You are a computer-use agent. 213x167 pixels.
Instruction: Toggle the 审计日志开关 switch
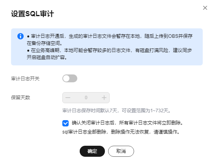[x=70, y=78]
